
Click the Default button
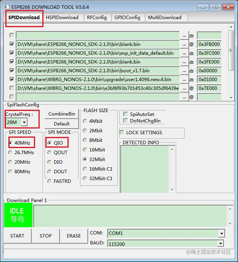62,124
